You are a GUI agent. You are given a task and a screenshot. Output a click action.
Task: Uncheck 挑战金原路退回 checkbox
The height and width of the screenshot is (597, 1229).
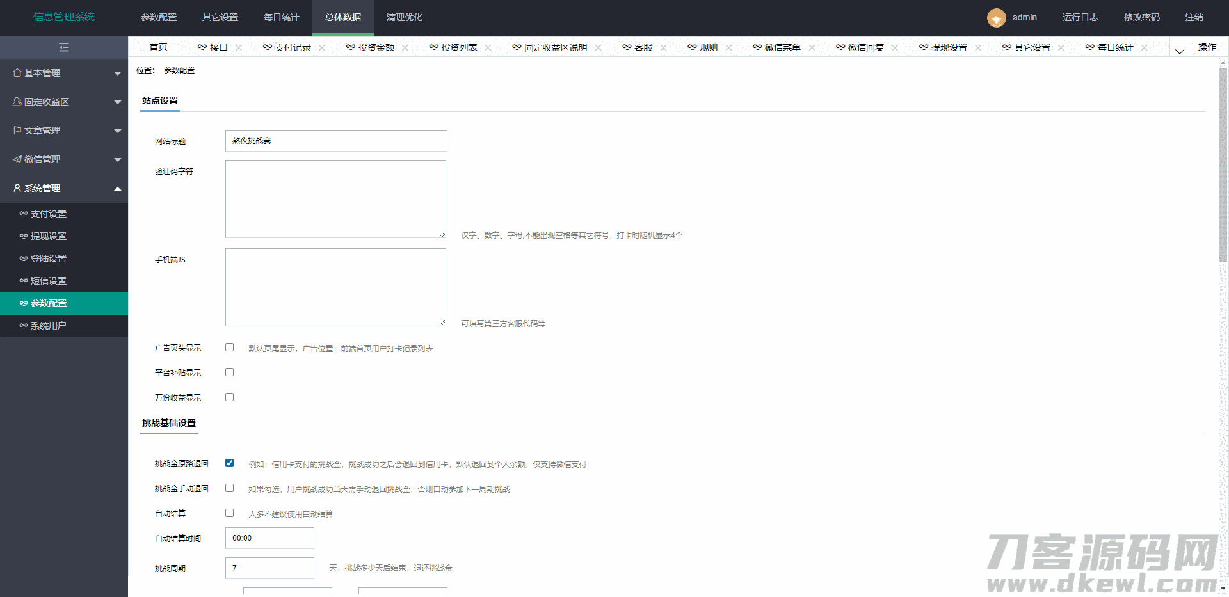coord(229,463)
